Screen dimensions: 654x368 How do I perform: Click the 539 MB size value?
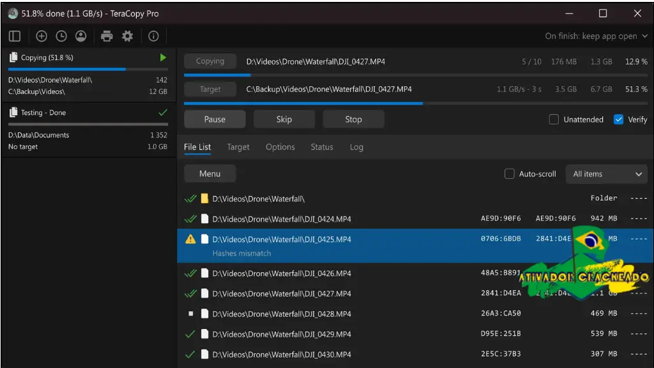(604, 333)
